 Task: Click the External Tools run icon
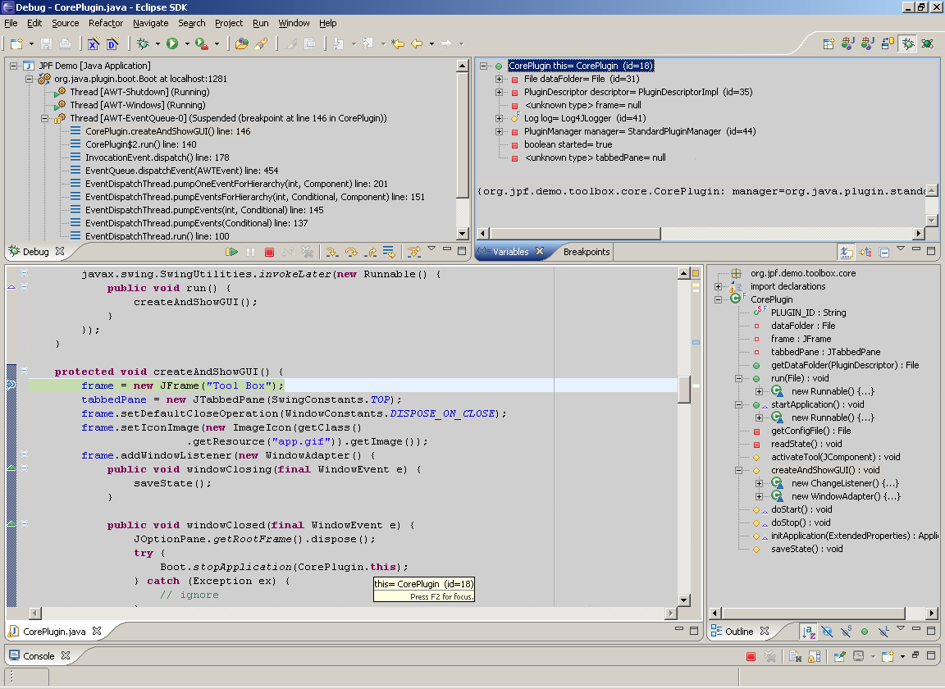[201, 43]
